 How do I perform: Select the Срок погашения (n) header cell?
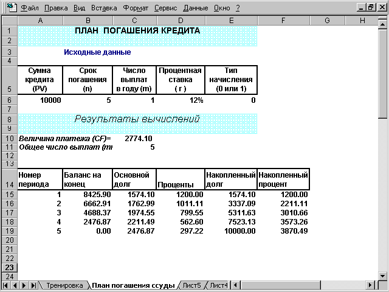pos(88,80)
